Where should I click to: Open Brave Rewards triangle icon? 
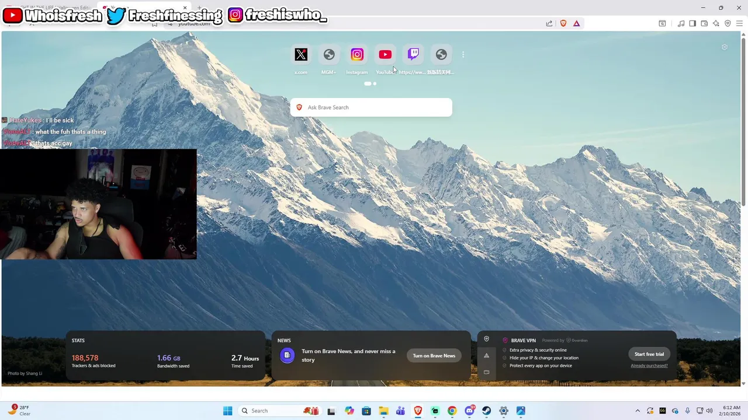pyautogui.click(x=577, y=23)
